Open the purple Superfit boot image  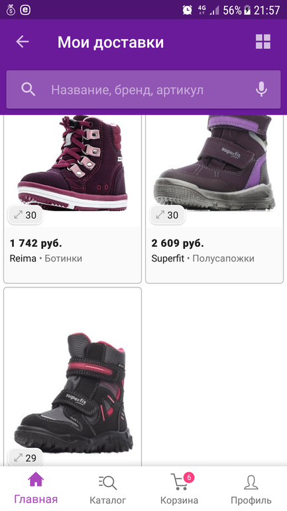click(x=215, y=163)
